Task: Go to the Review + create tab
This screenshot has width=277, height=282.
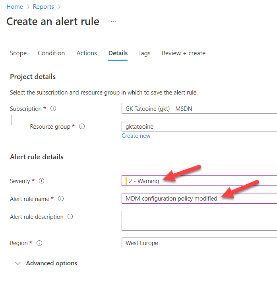Action: click(x=183, y=53)
